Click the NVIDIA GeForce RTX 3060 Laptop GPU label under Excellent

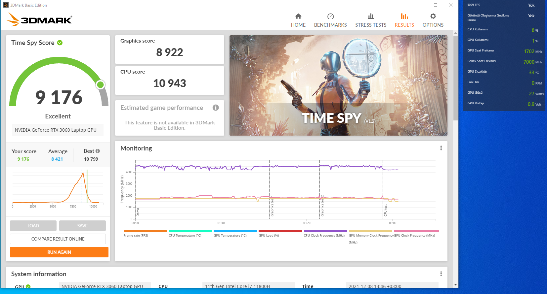pos(58,130)
